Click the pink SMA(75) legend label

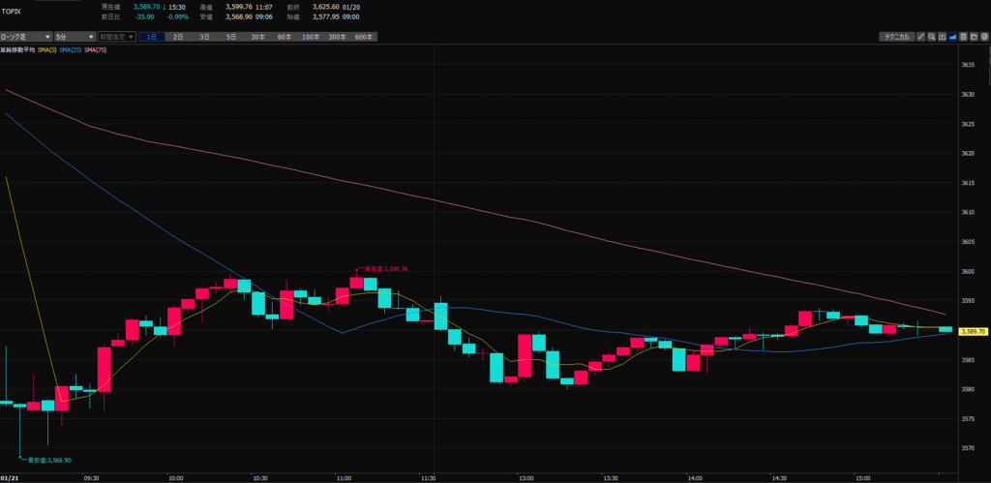click(95, 48)
